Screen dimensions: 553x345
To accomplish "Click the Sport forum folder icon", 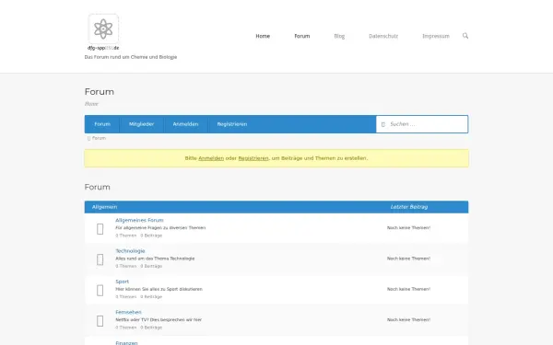I will [100, 290].
